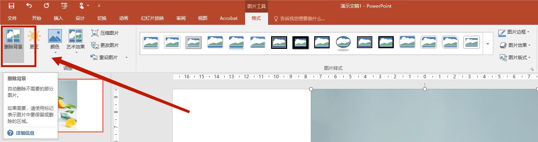The height and width of the screenshot is (142, 538).
Task: Select the 格式 picture tools tab
Action: point(256,18)
